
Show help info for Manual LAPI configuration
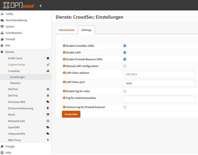64,66
